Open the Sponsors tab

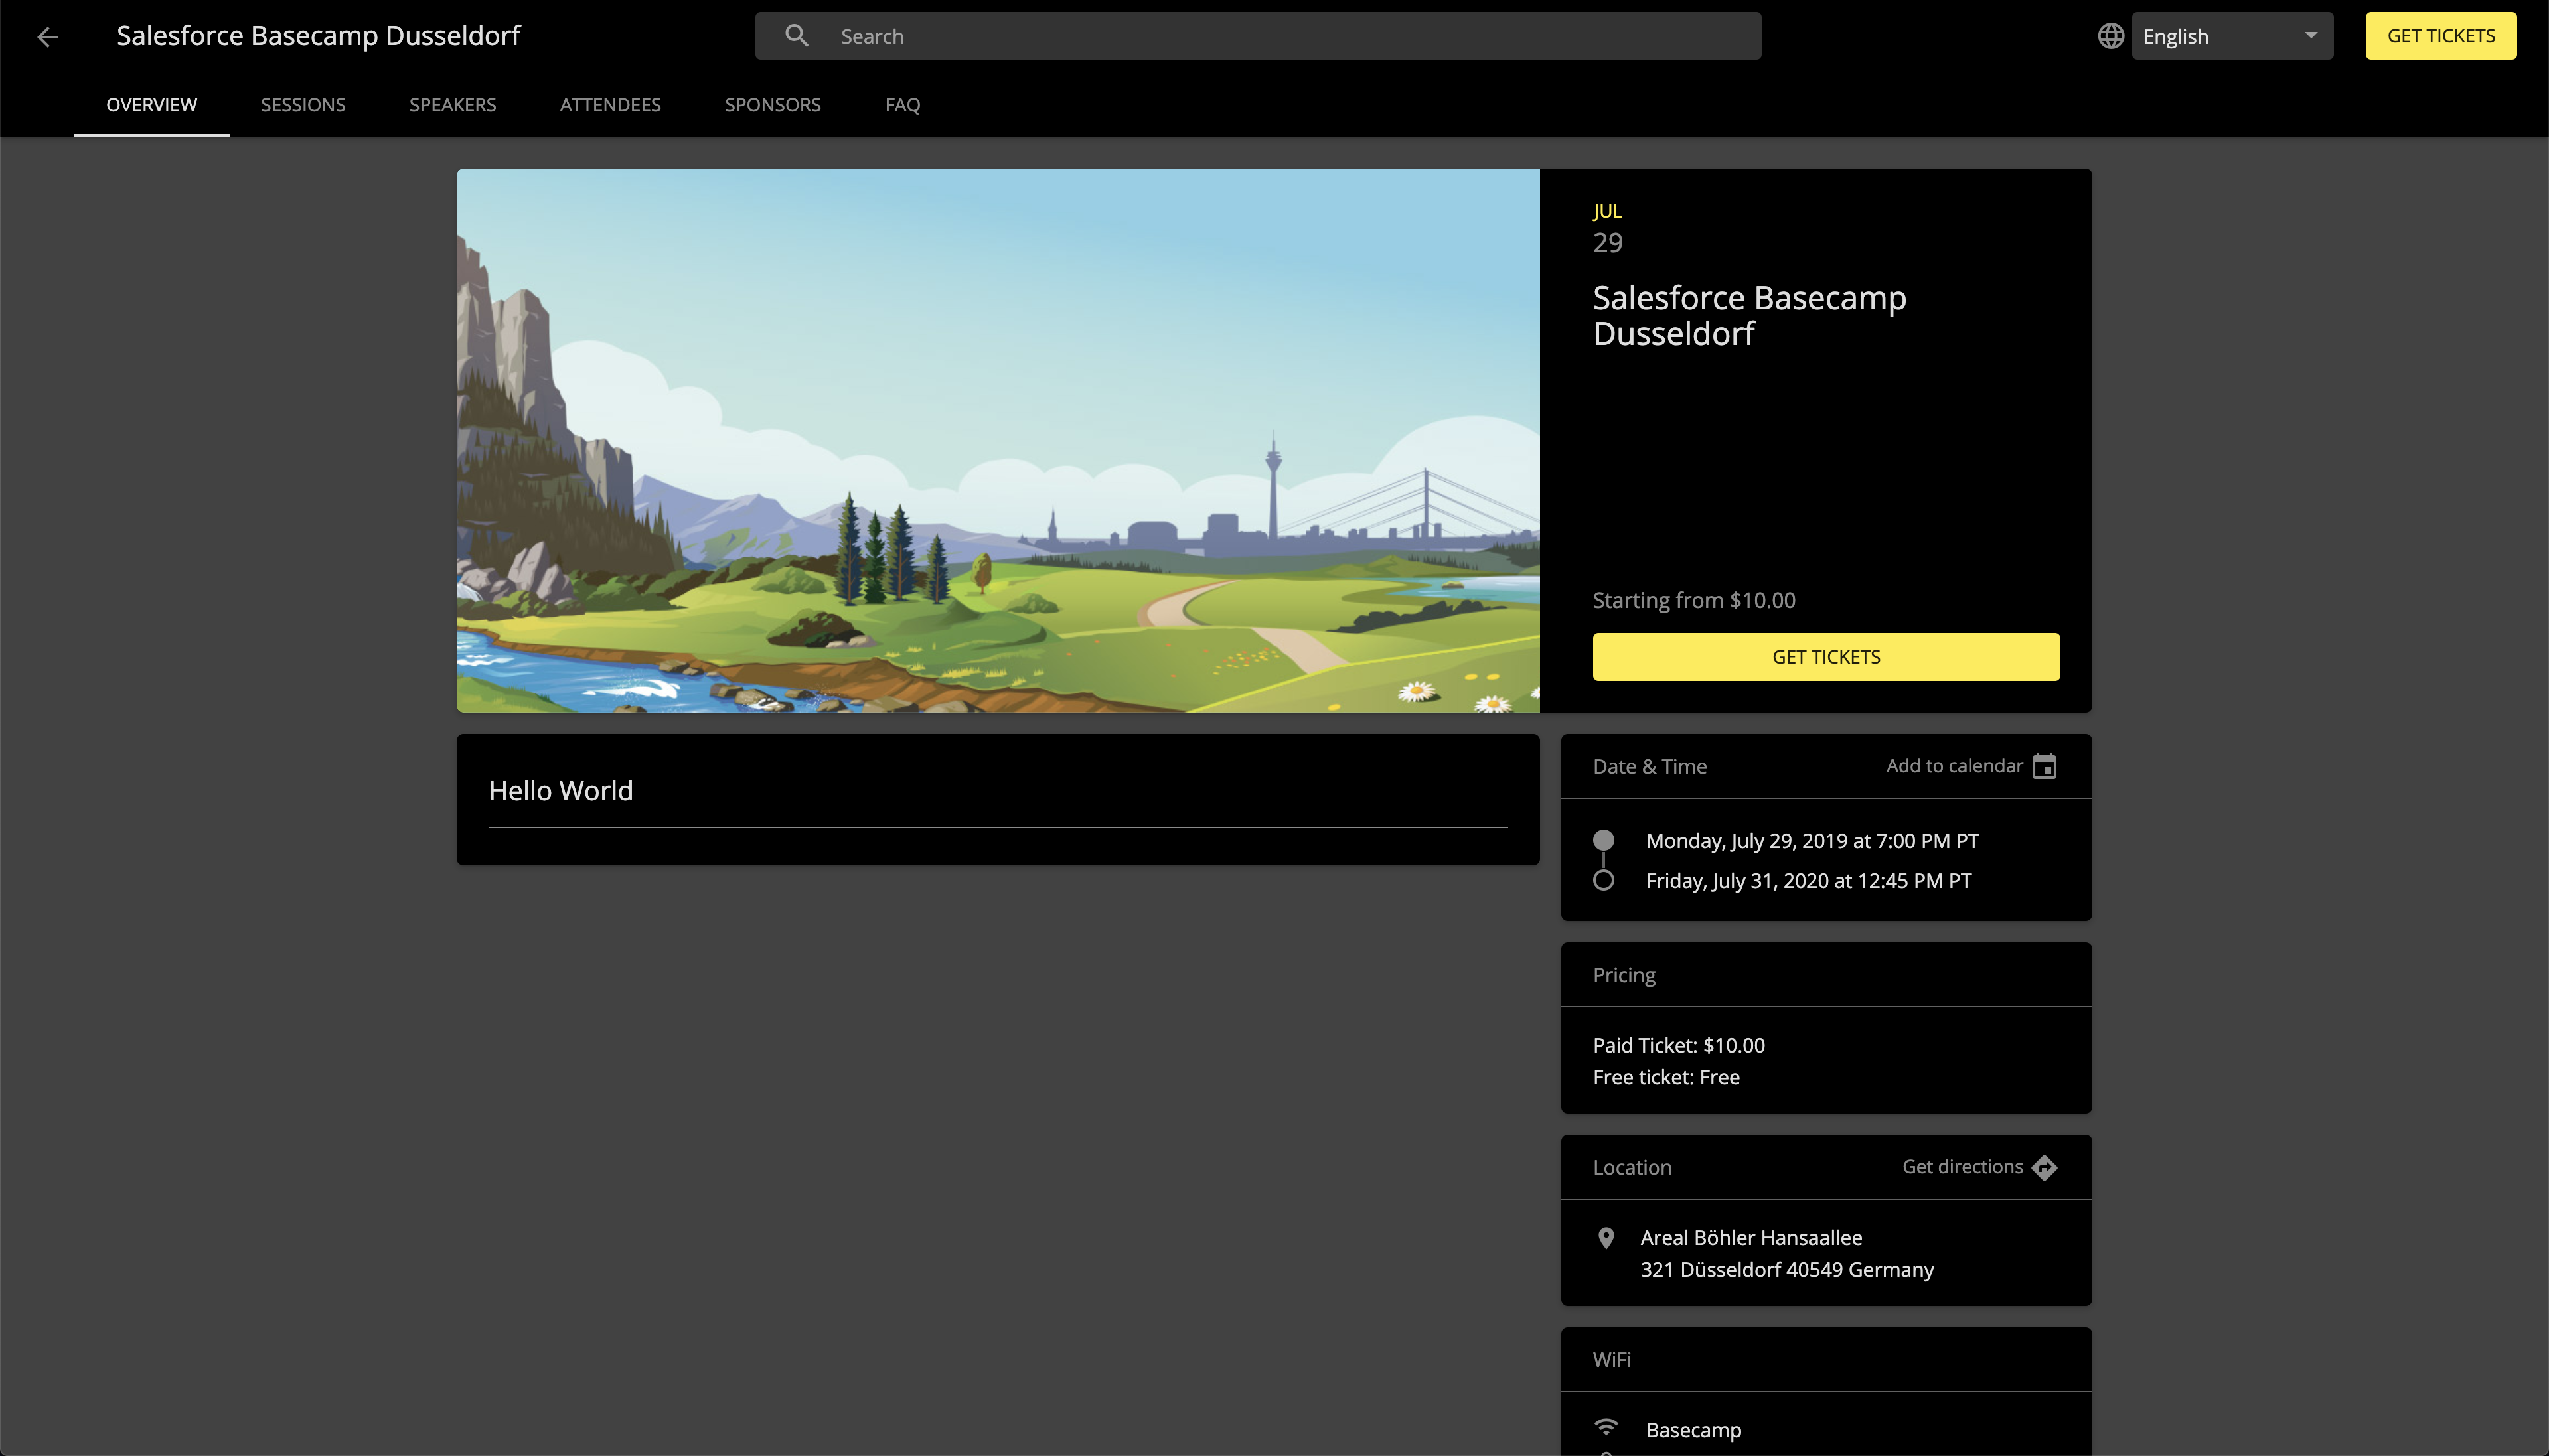(x=772, y=105)
